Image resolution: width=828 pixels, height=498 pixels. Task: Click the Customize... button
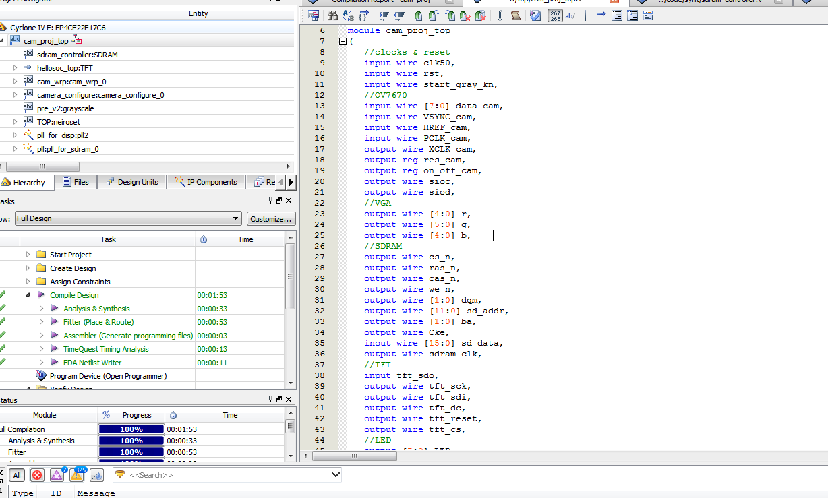270,218
